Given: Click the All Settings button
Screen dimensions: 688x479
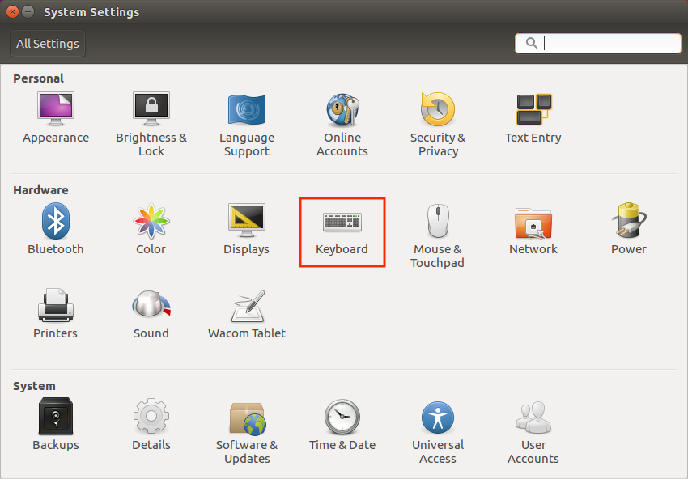Looking at the screenshot, I should [x=48, y=44].
